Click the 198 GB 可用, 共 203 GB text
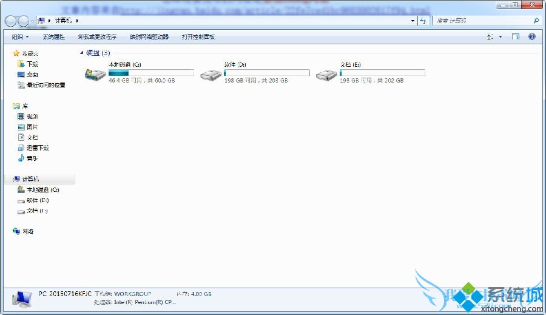This screenshot has height=315, width=546. pyautogui.click(x=256, y=81)
